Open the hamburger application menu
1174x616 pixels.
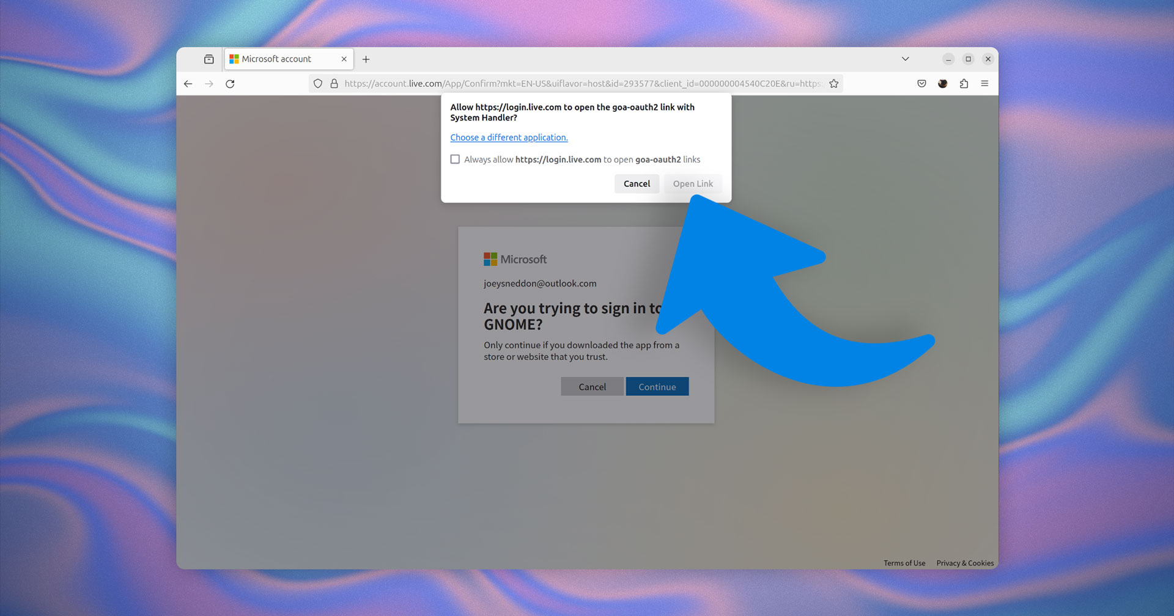(984, 84)
